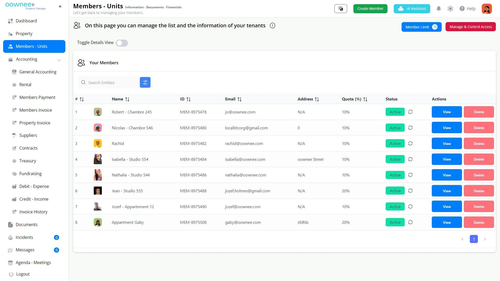Open the translate language icon button
Viewport: 500px width, 281px height.
pyautogui.click(x=341, y=9)
